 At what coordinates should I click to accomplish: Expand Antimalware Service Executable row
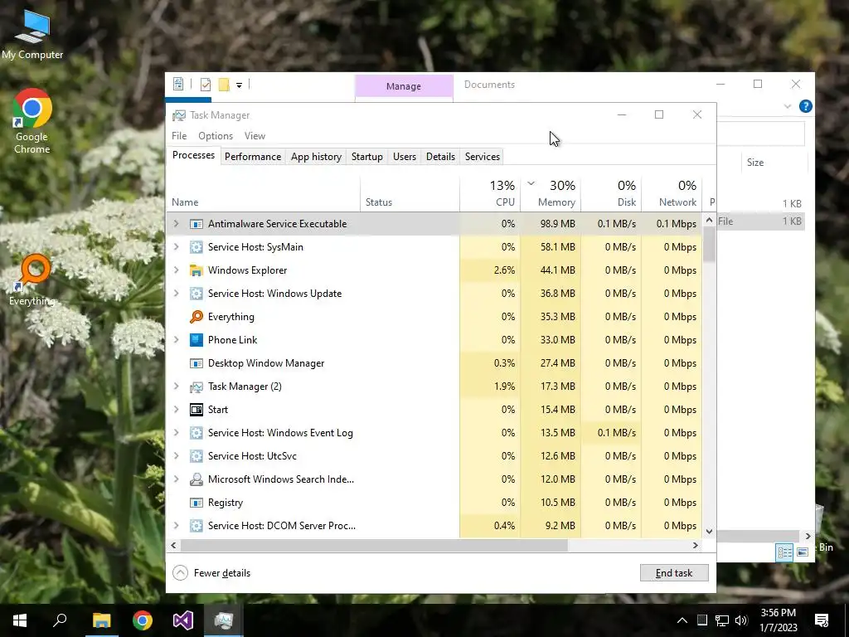coord(176,224)
